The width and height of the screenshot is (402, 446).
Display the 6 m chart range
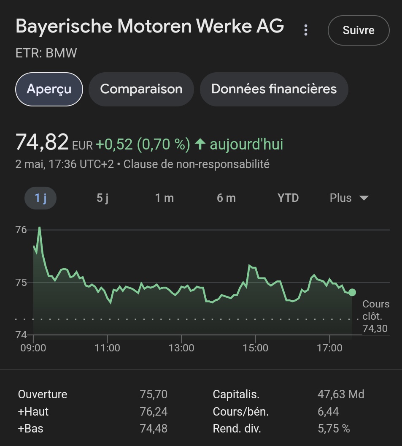(x=226, y=198)
